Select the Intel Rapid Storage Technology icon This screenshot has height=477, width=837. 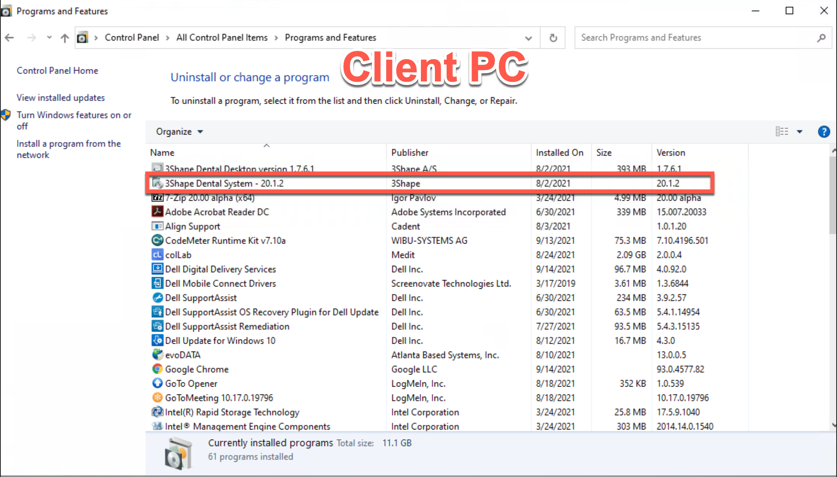pos(157,412)
